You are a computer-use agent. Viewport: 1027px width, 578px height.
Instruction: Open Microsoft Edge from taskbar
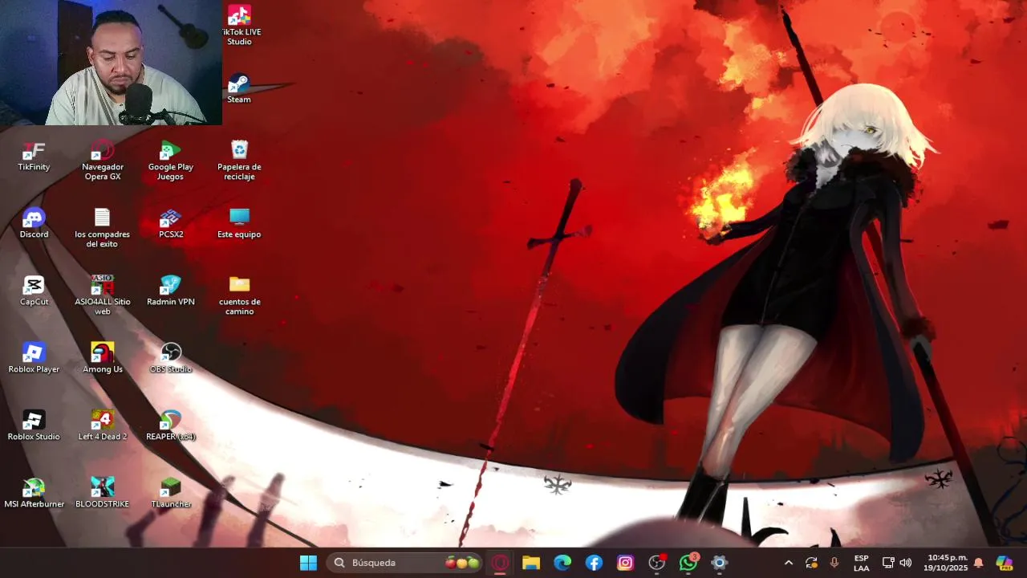pos(562,563)
